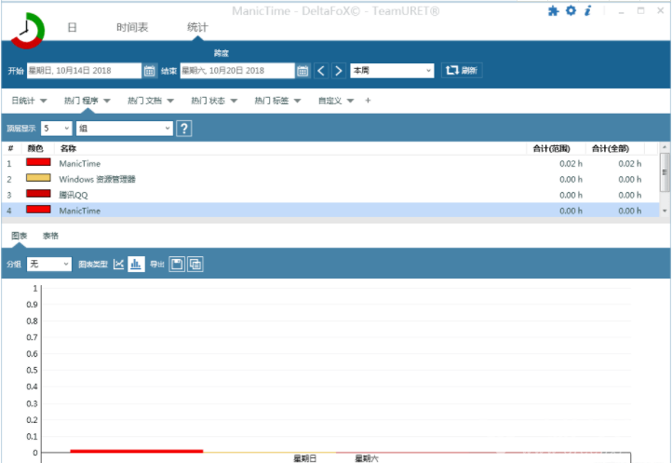Open the 组 grouping dropdown
The width and height of the screenshot is (672, 463).
125,129
